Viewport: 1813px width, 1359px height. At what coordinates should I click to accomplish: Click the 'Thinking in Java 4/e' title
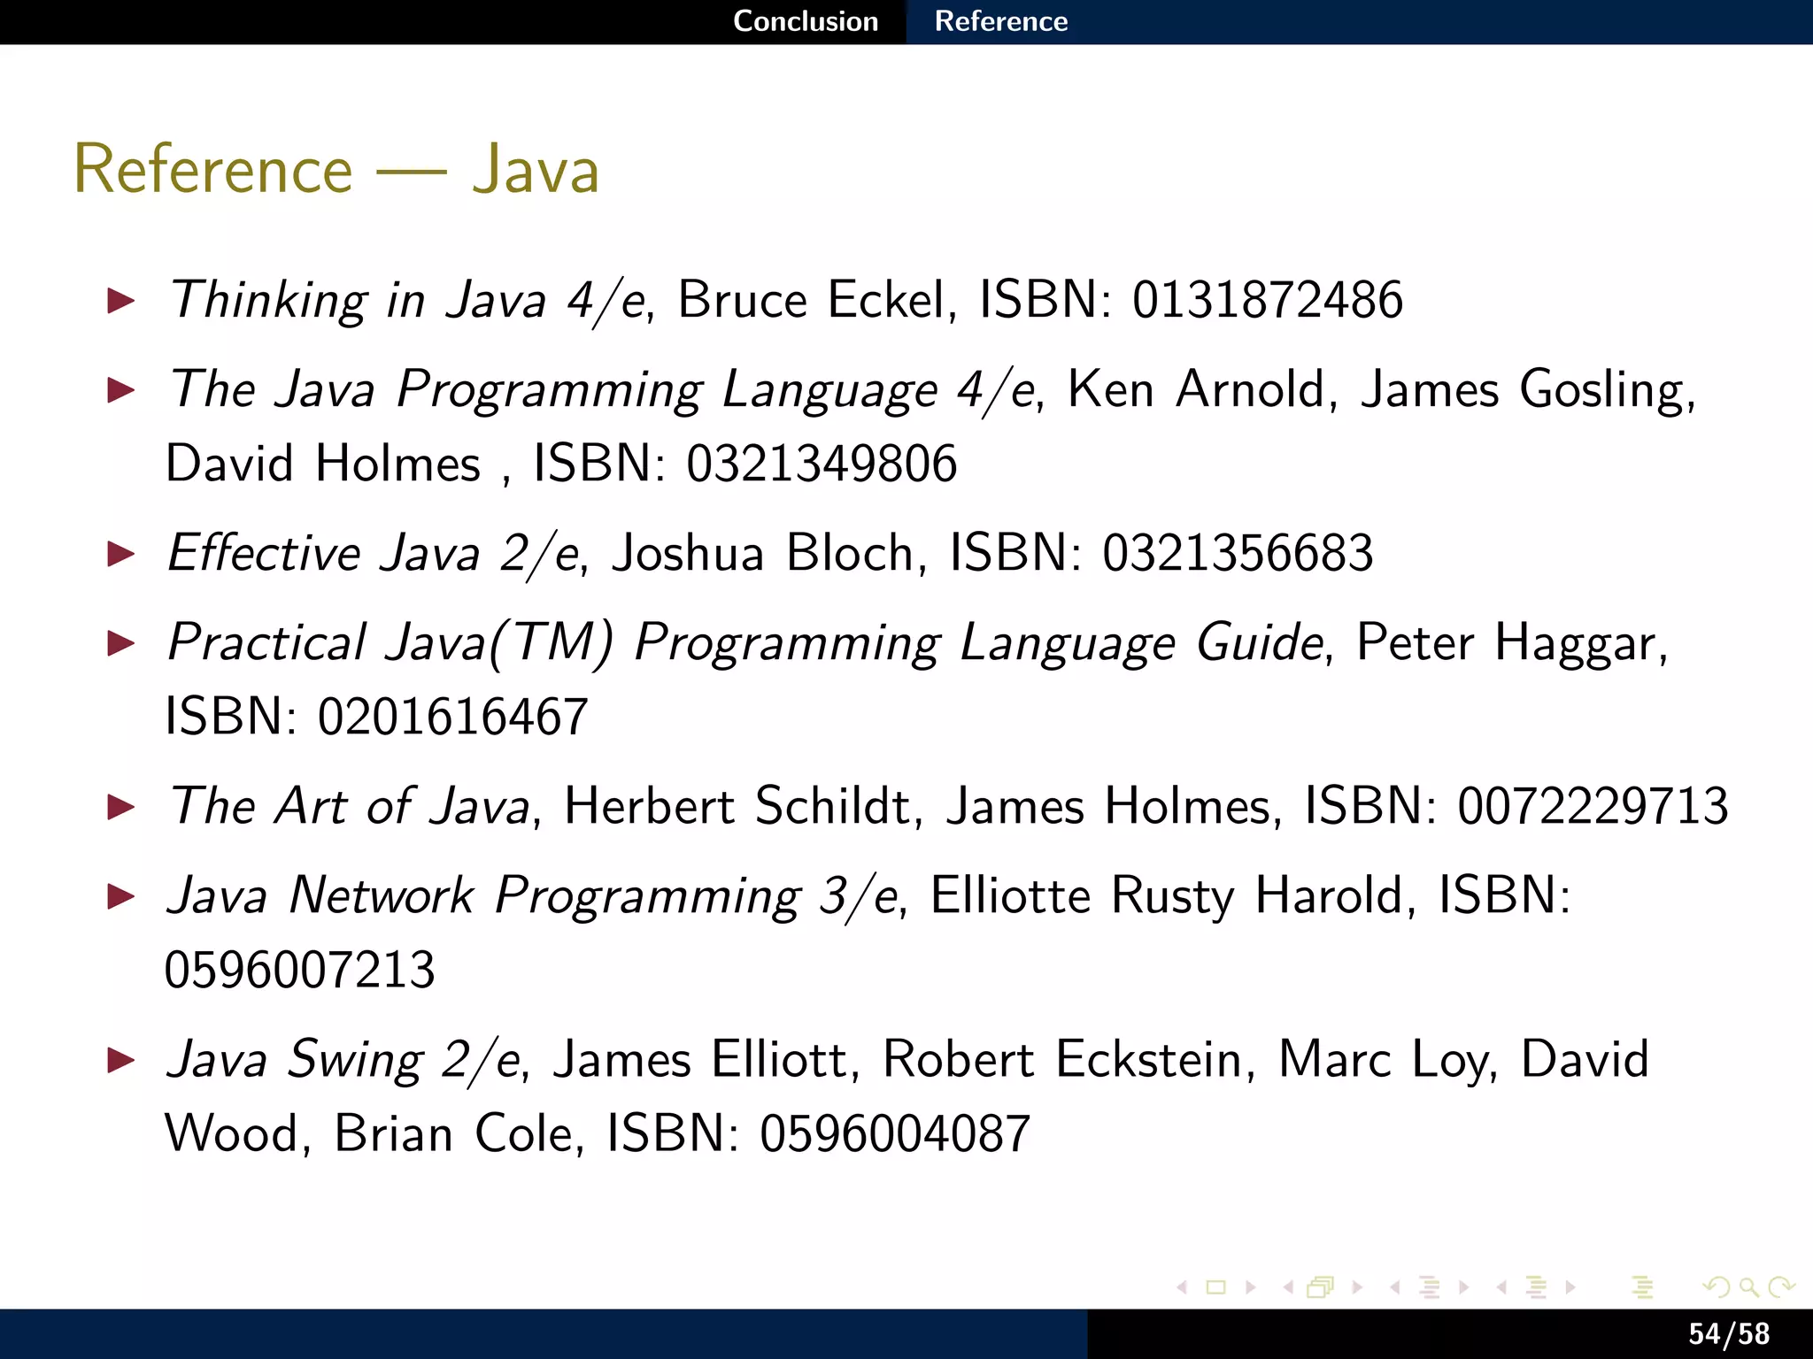click(408, 300)
